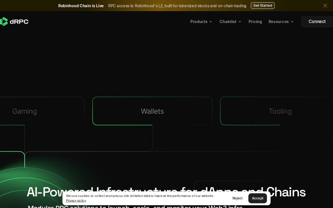
Task: Click the Robinhood Chain is Live text
Action: 81,6
